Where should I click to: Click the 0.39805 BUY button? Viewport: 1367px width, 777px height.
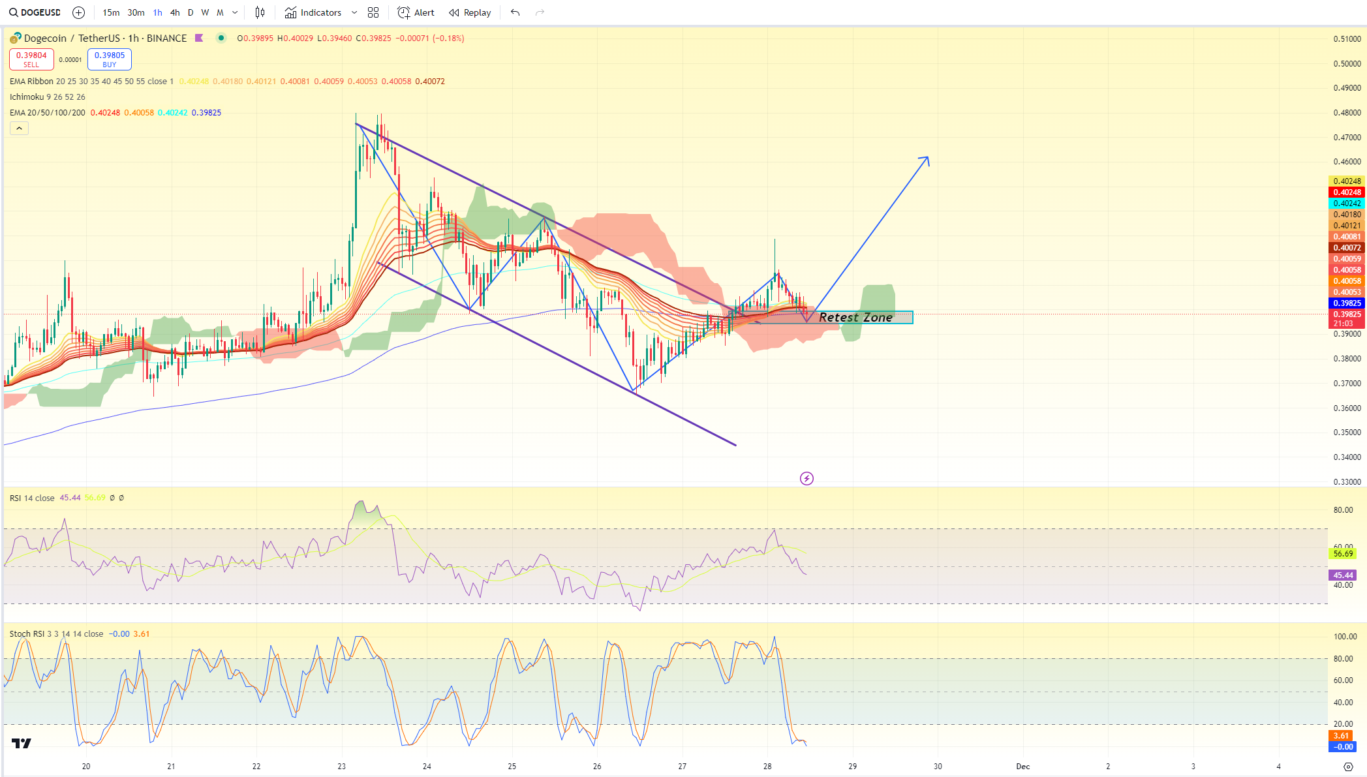click(110, 59)
